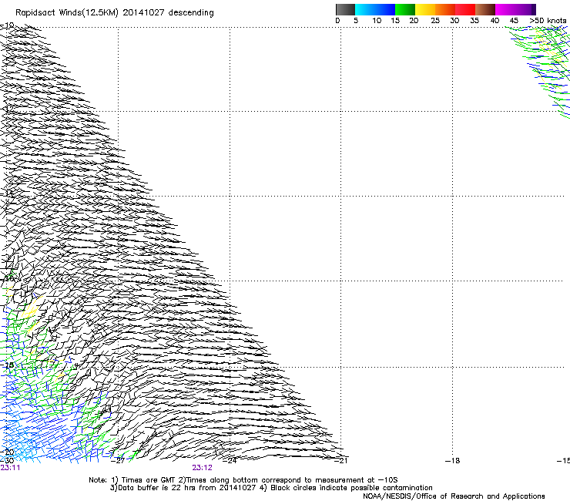570x501 pixels.
Task: Click the 'NOAA/NESDIS/Office of Research and Applications' credit
Action: pos(454,496)
